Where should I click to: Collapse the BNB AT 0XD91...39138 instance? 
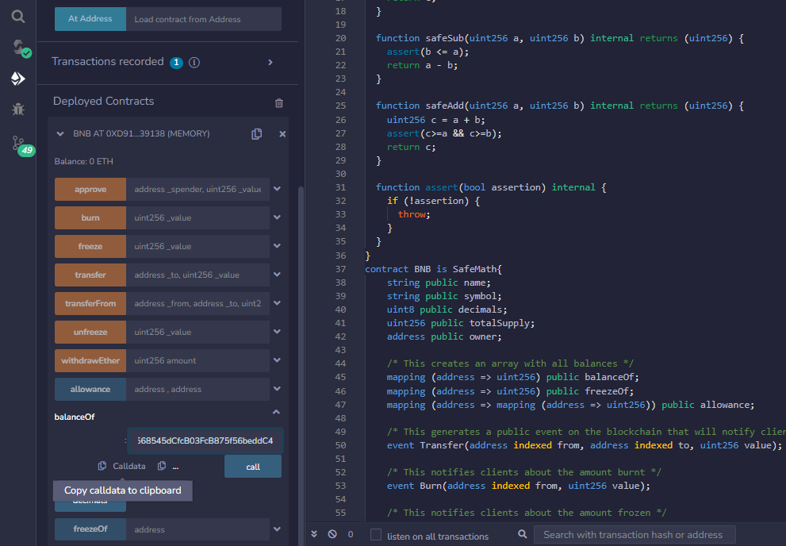point(60,134)
